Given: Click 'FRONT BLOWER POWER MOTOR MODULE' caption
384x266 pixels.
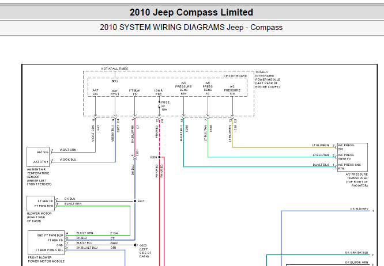Looking at the screenshot, I should coord(46,260).
